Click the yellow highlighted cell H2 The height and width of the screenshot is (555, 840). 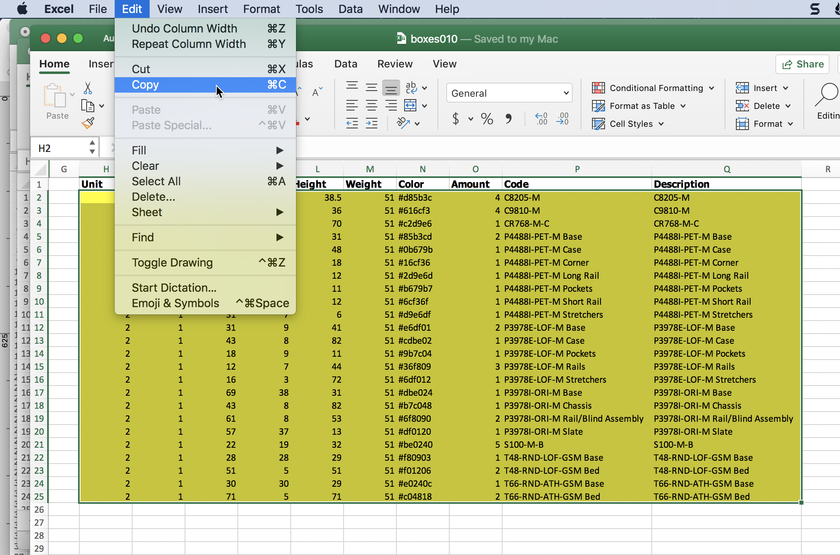[x=97, y=198]
